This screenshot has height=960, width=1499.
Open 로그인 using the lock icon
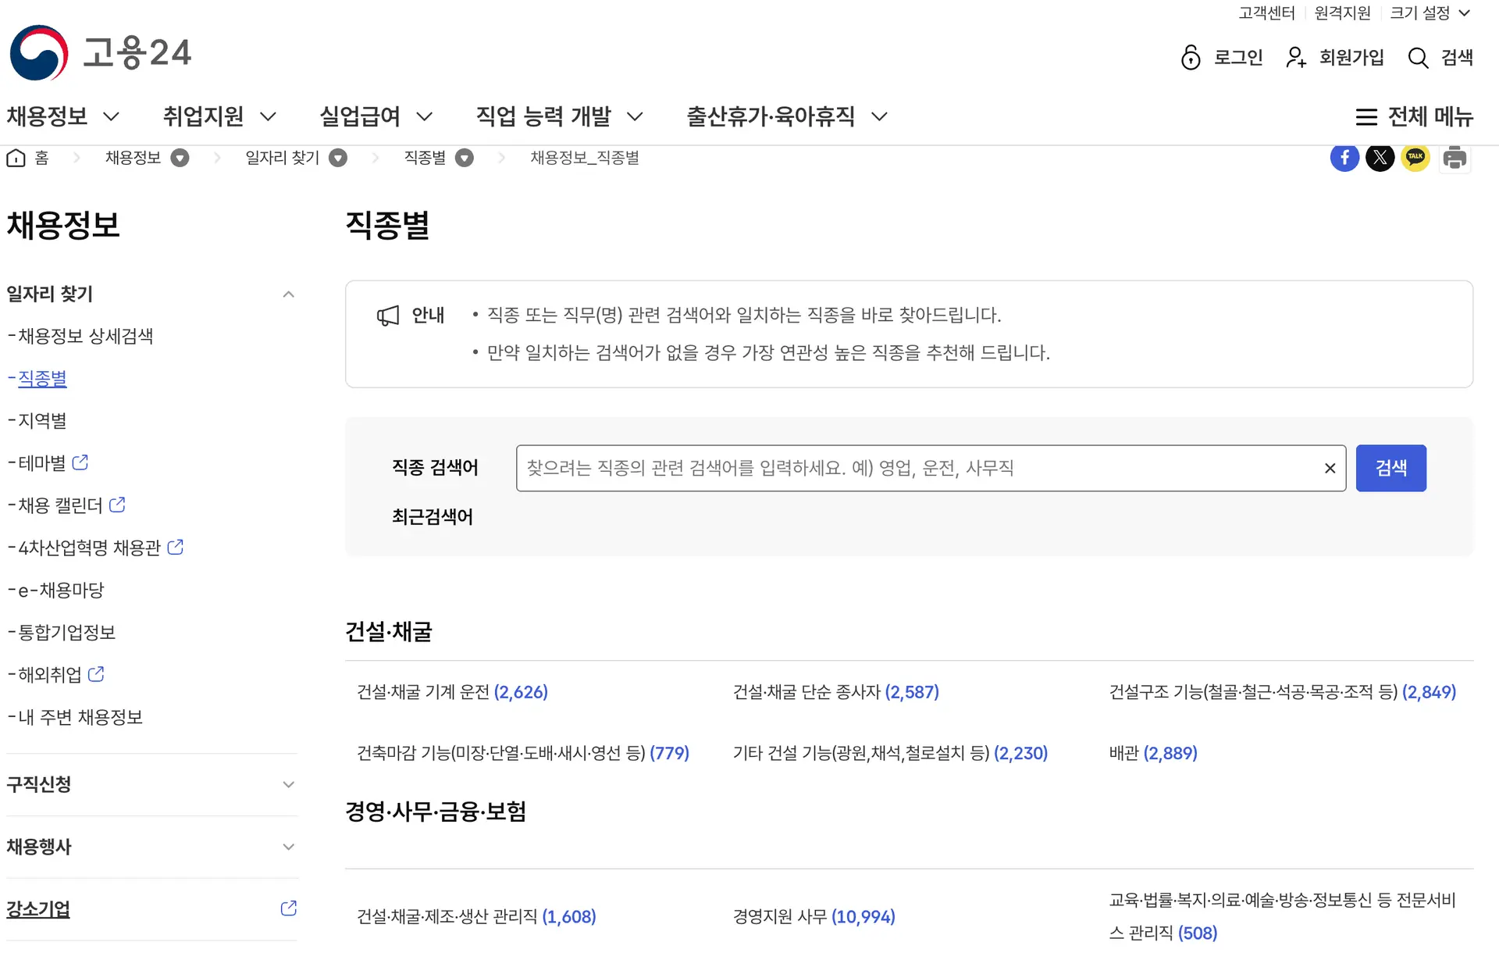[1190, 58]
